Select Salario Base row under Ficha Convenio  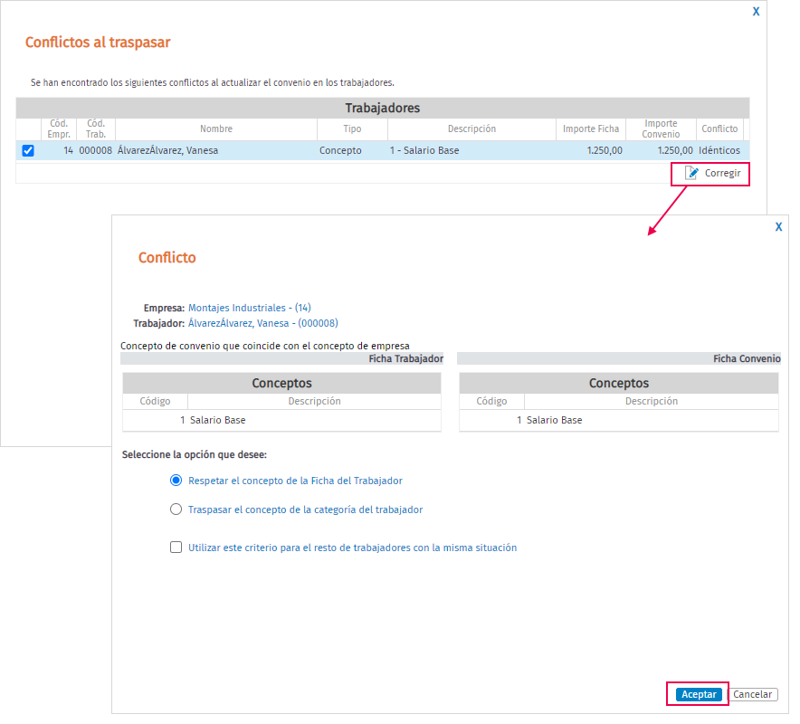[x=619, y=421]
